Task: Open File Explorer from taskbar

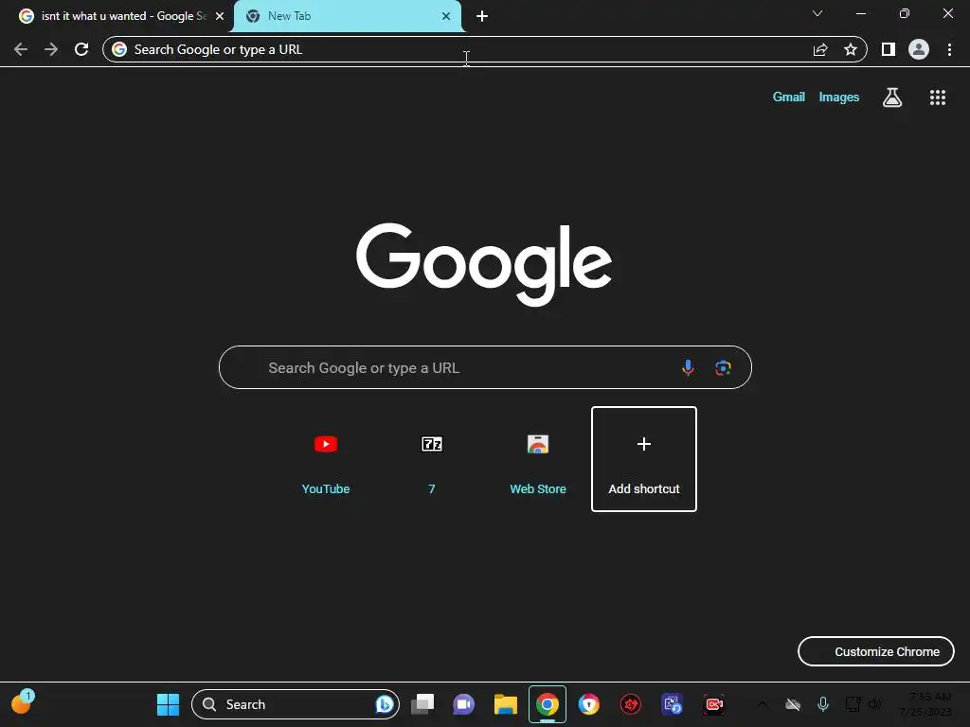Action: click(x=506, y=704)
